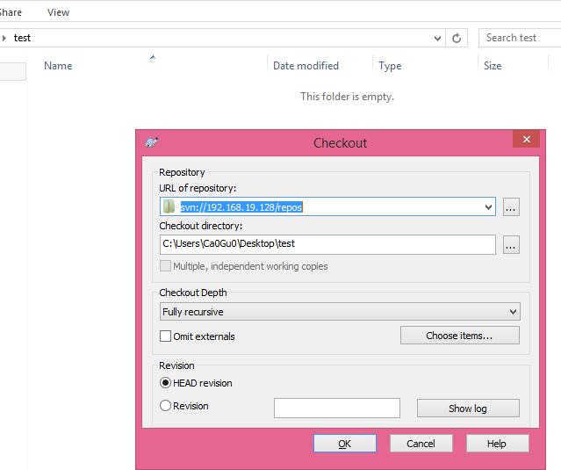561x470 pixels.
Task: Click the TortoiseSVN icon in Checkout title bar
Action: (152, 142)
